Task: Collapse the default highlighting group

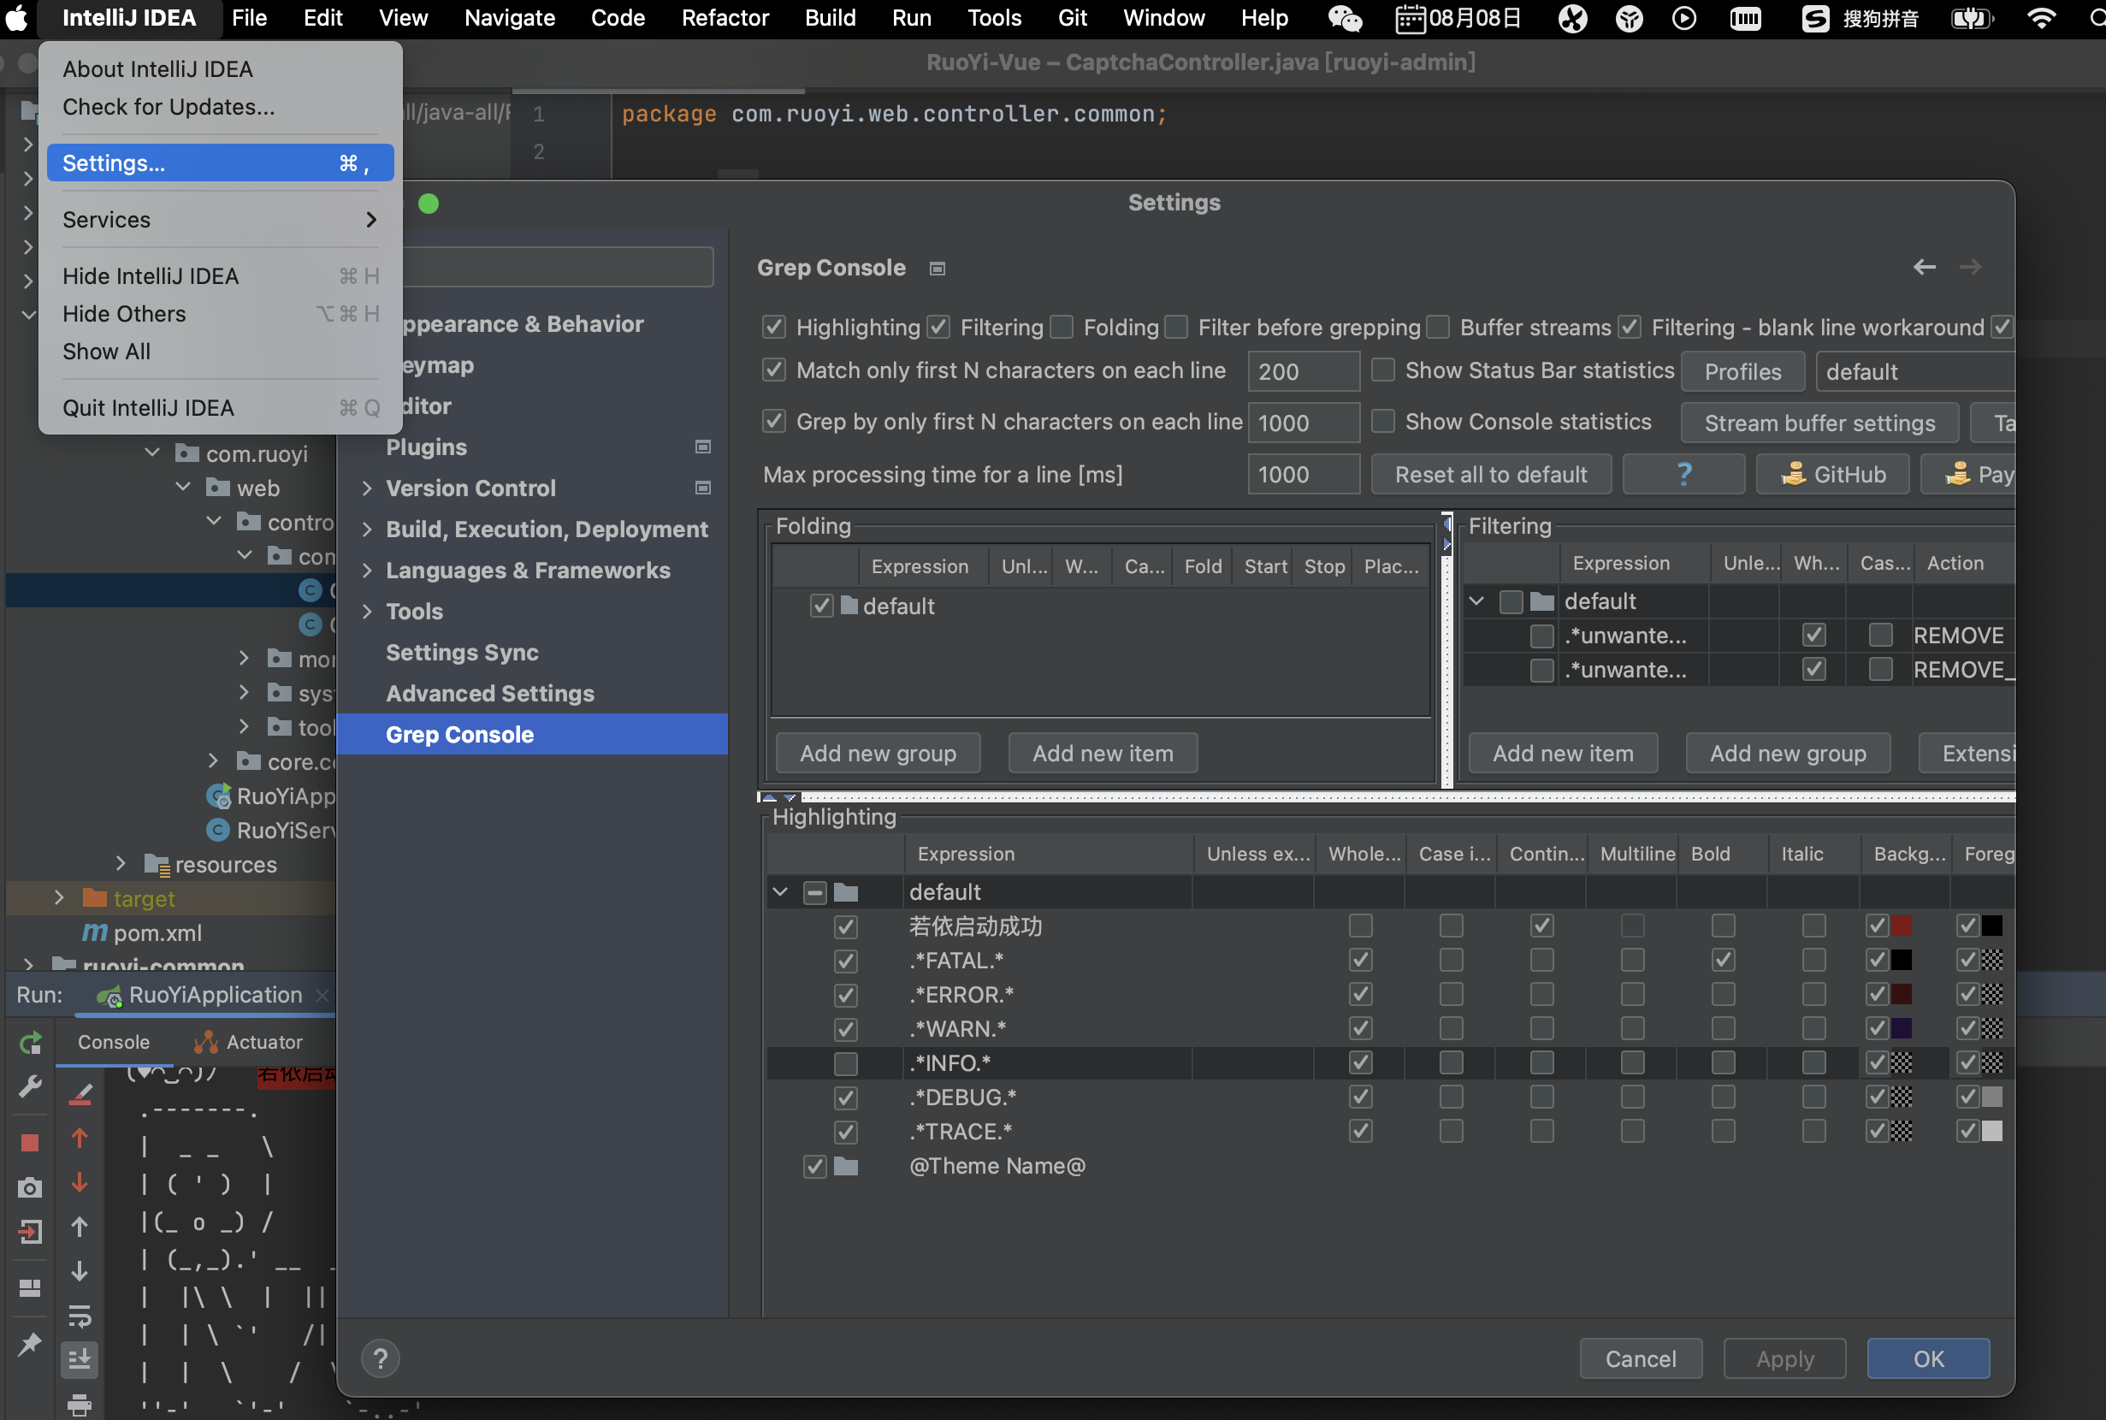Action: tap(779, 892)
